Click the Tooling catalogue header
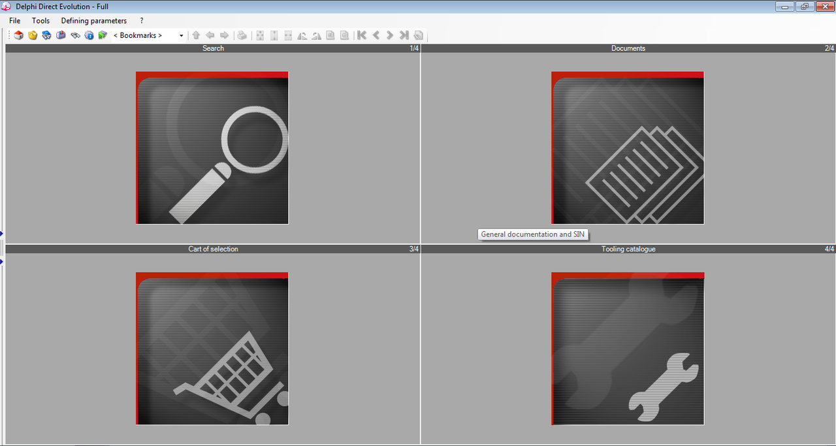The image size is (836, 446). (628, 249)
